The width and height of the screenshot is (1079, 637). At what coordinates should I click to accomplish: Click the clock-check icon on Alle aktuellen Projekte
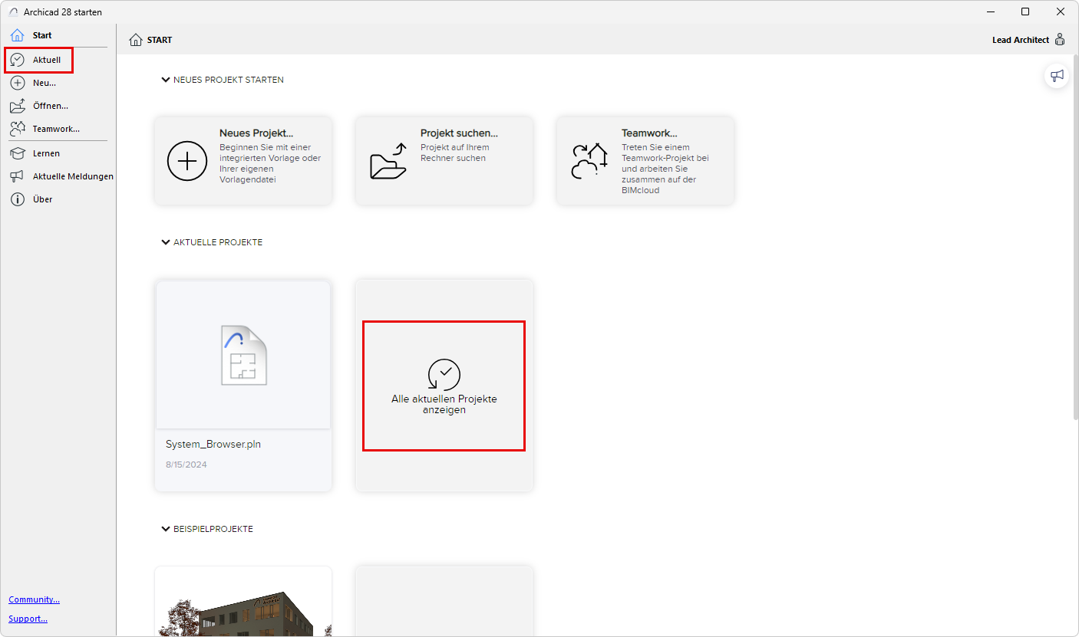444,374
